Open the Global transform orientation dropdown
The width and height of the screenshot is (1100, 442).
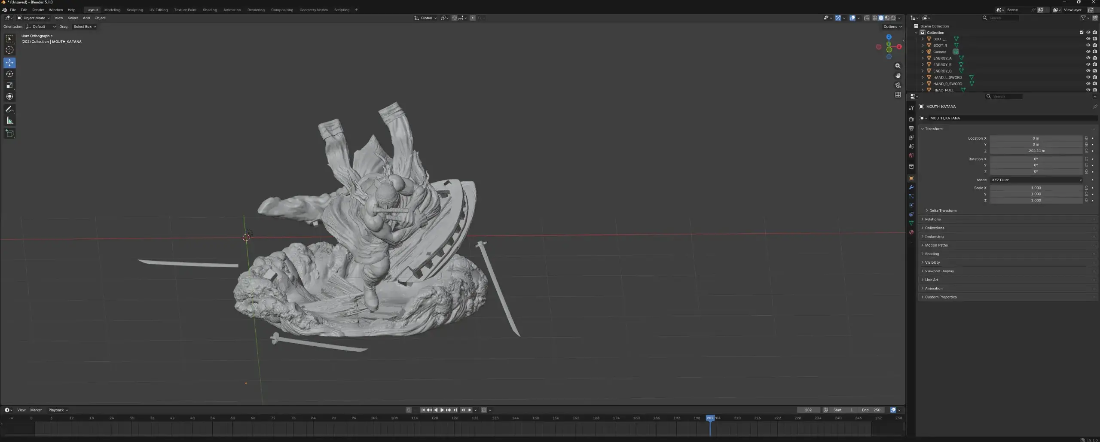(425, 18)
